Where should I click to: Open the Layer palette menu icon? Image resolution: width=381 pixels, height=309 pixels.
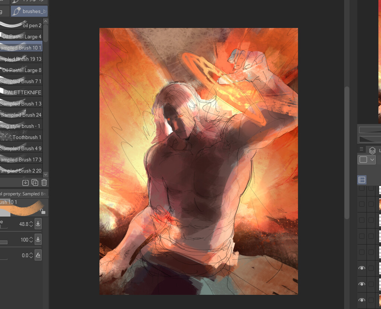point(361,149)
